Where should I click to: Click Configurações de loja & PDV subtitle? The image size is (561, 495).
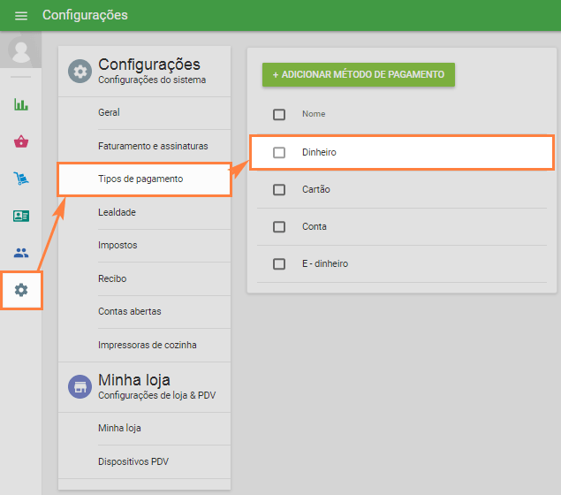(157, 395)
